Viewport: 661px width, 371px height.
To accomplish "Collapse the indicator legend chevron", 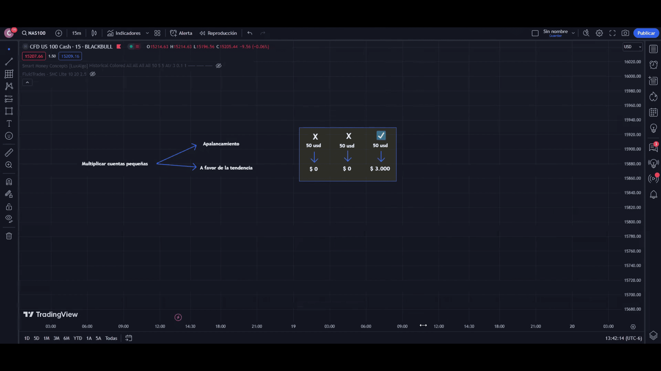I will (27, 82).
